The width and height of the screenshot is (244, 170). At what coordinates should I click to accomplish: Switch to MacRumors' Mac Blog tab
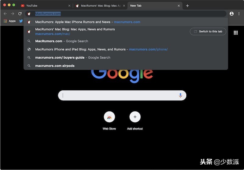pyautogui.click(x=100, y=6)
